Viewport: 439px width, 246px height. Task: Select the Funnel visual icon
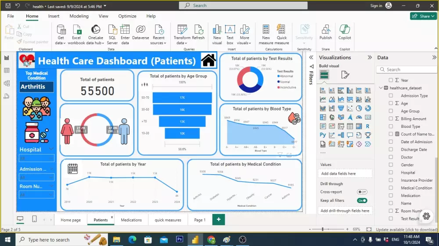(x=341, y=109)
